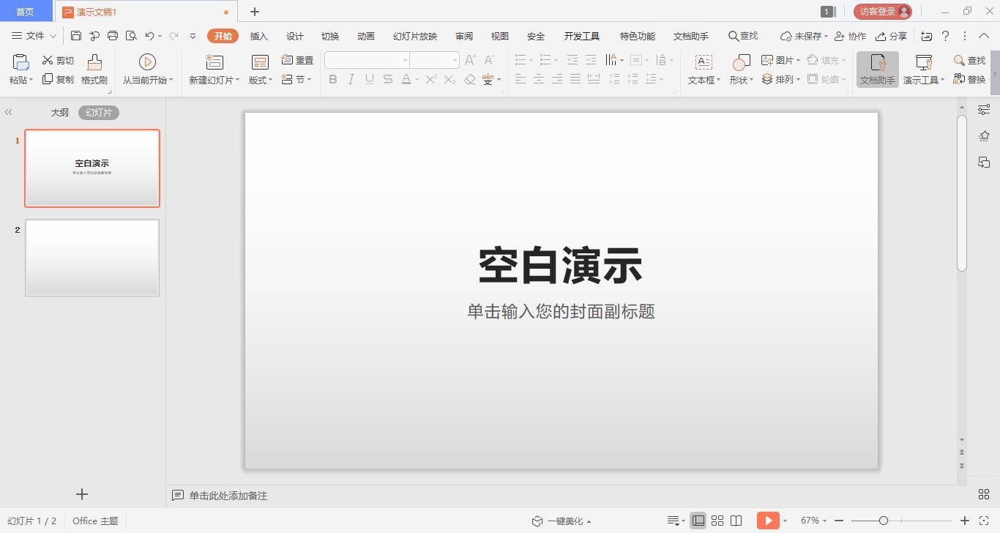This screenshot has width=1000, height=533.
Task: Toggle italic formatting
Action: [x=351, y=79]
